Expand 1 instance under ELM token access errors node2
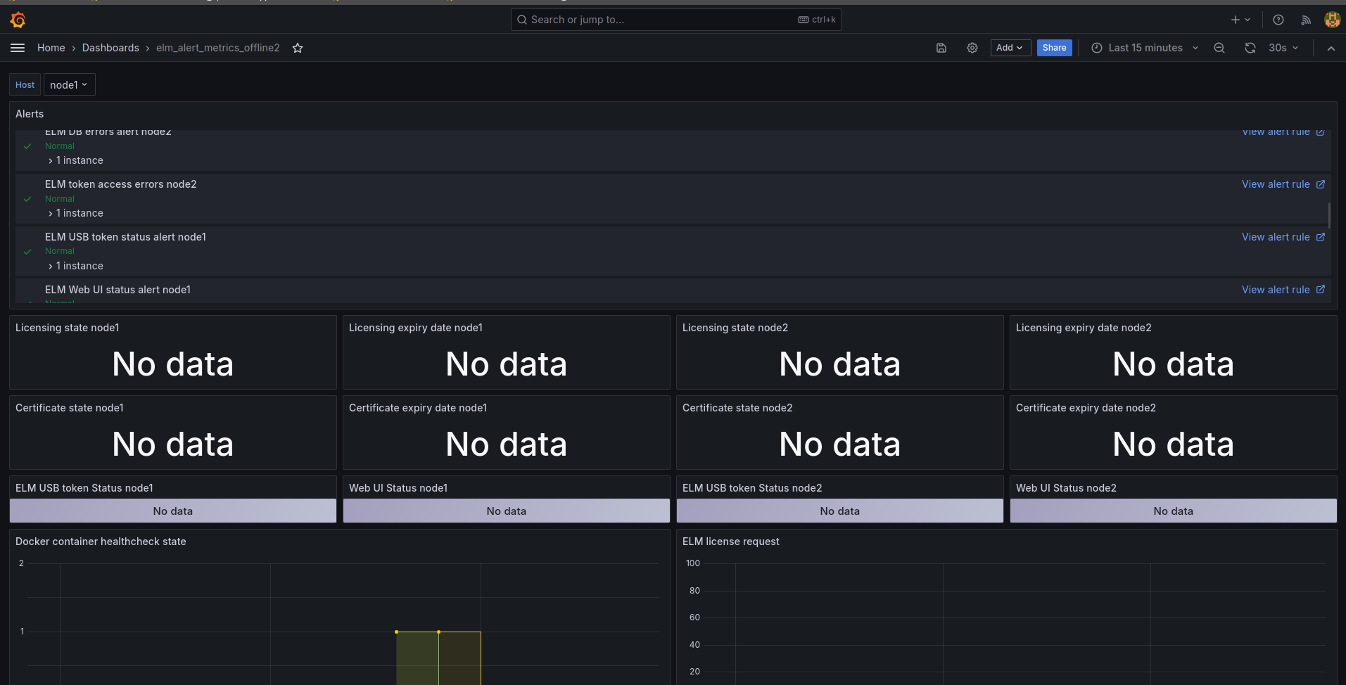This screenshot has height=685, width=1346. [76, 213]
